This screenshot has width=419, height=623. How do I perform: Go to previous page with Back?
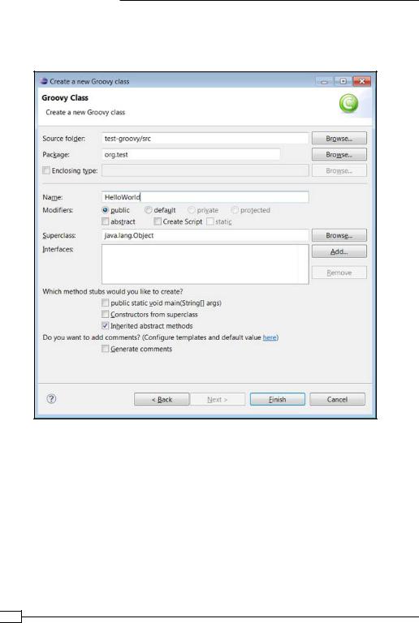162,399
